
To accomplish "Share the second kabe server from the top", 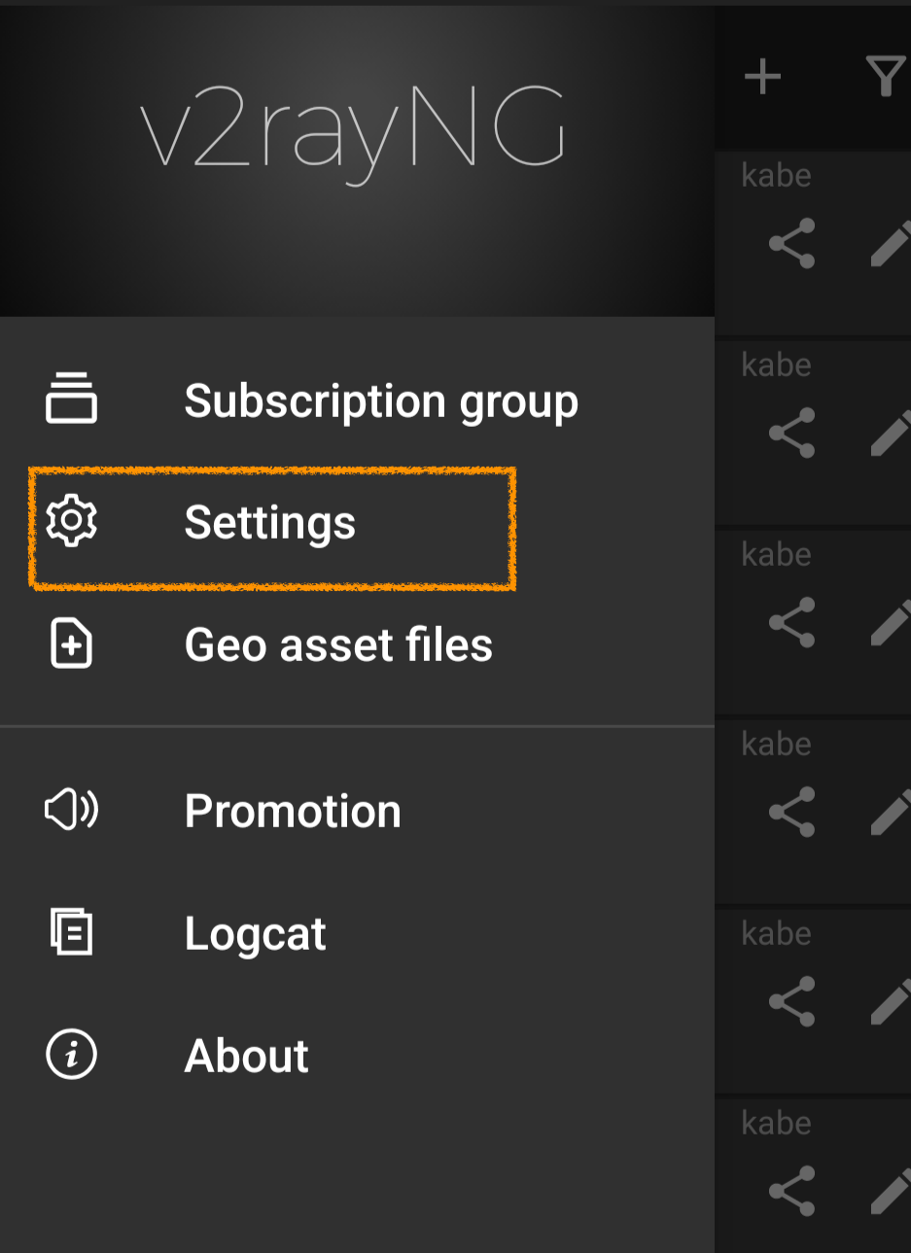I will pyautogui.click(x=792, y=433).
